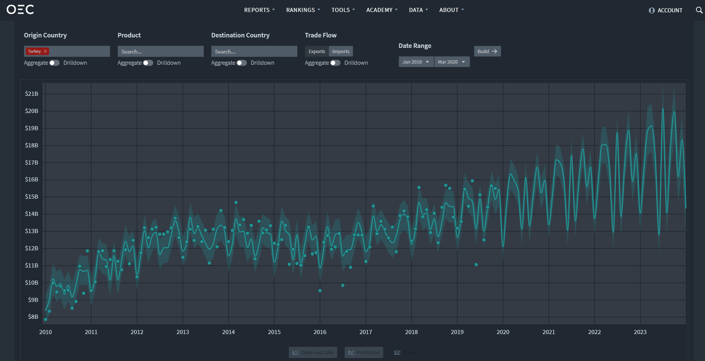Select Imports trade flow

point(341,51)
